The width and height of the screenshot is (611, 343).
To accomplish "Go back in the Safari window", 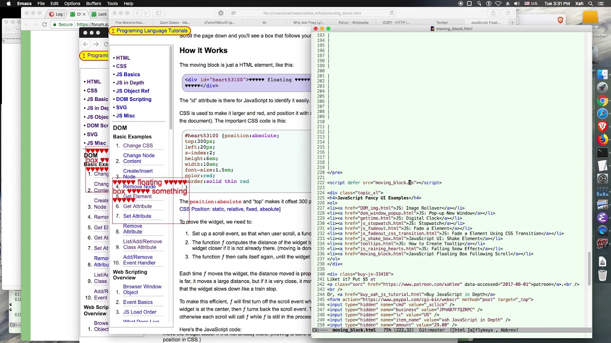I will pos(137,13).
